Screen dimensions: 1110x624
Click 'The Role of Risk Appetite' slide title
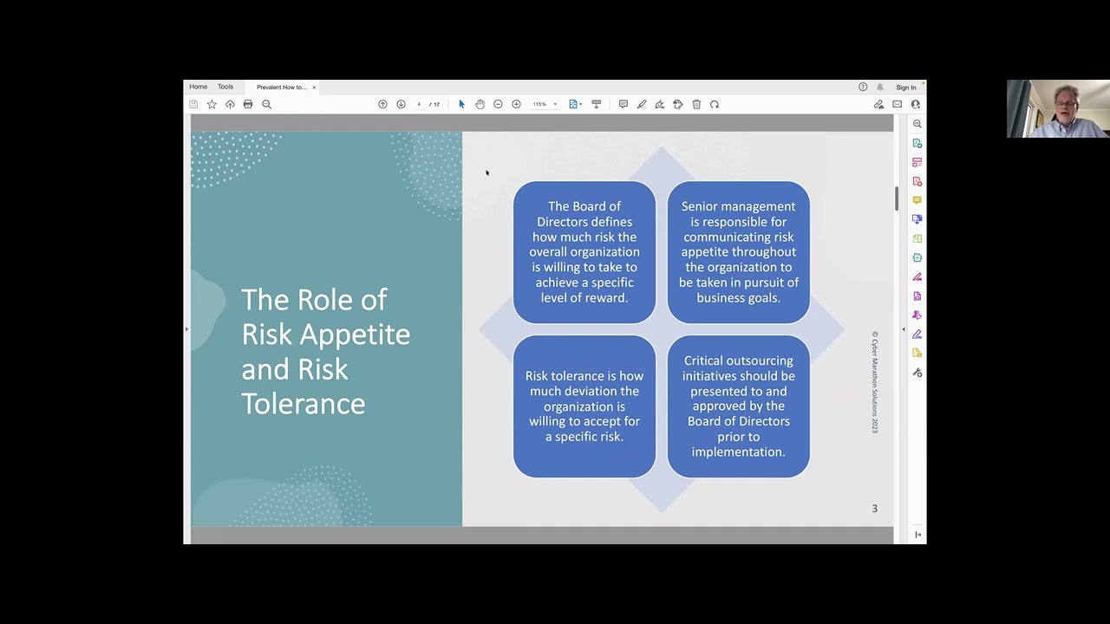326,351
